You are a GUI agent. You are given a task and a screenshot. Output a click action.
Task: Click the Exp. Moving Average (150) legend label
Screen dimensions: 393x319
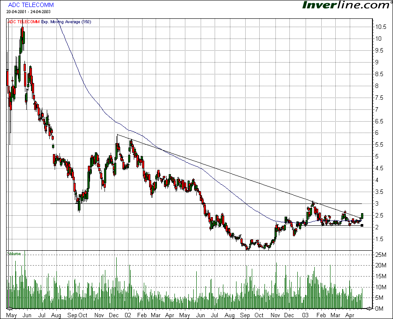click(66, 22)
